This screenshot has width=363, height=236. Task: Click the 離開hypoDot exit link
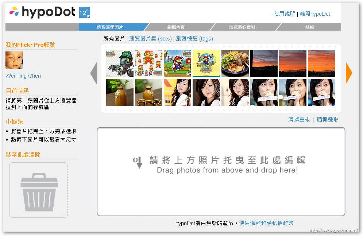pyautogui.click(x=315, y=14)
